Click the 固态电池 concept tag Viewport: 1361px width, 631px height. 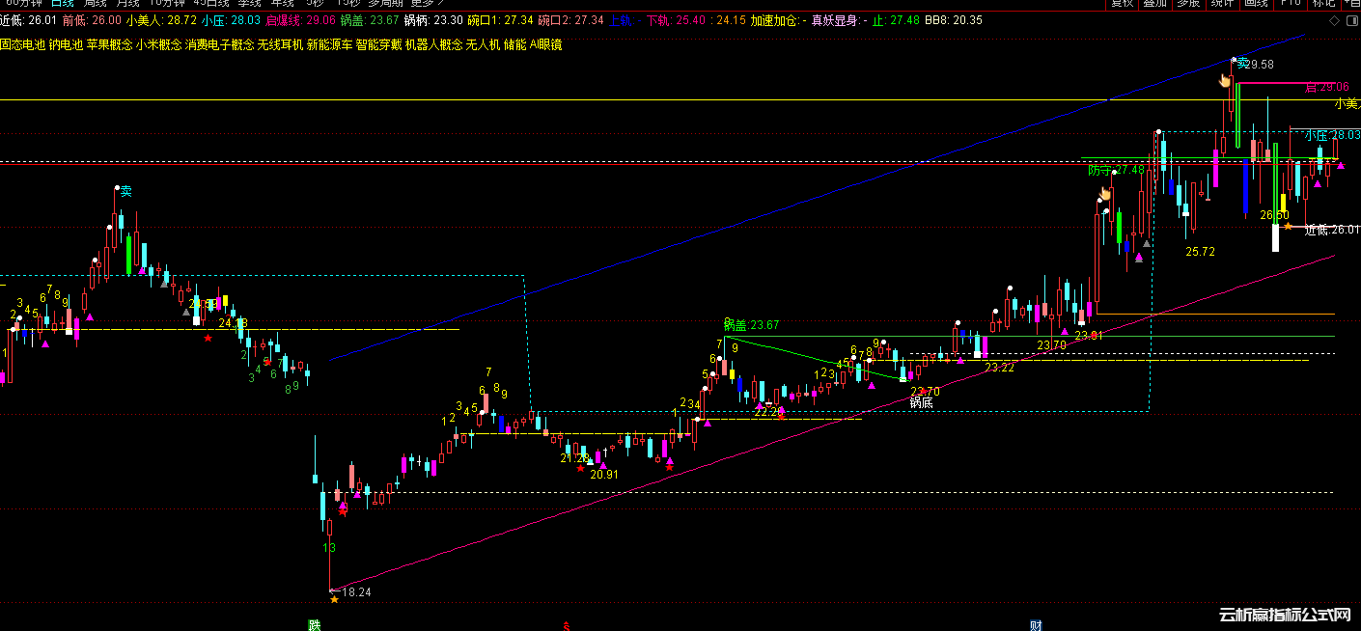[20, 44]
